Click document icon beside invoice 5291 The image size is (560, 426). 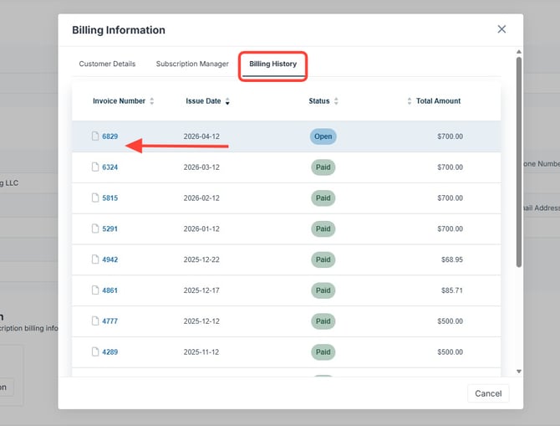95,228
